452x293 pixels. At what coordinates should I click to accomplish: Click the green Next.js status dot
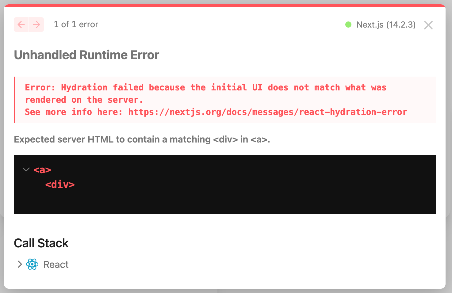tap(348, 25)
